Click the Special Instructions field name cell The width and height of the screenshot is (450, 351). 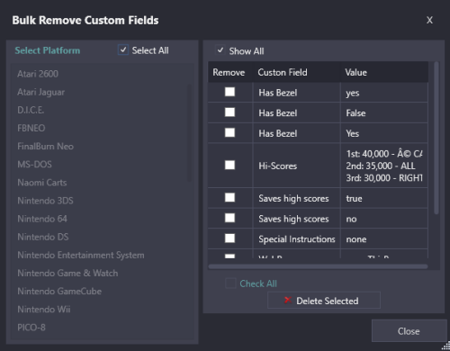(x=297, y=238)
